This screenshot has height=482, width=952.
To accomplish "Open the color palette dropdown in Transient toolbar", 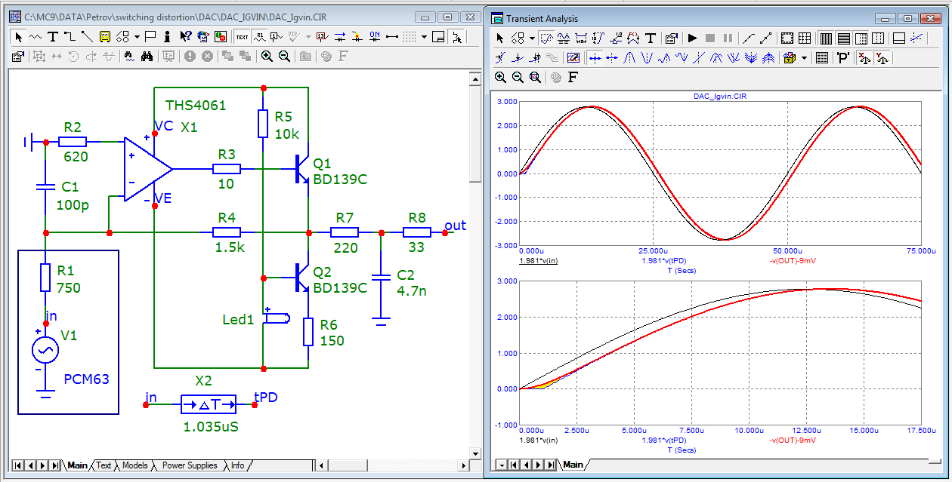I will tap(804, 58).
